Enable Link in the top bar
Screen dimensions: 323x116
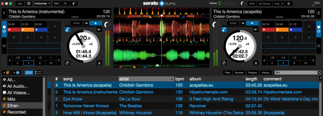20,3
